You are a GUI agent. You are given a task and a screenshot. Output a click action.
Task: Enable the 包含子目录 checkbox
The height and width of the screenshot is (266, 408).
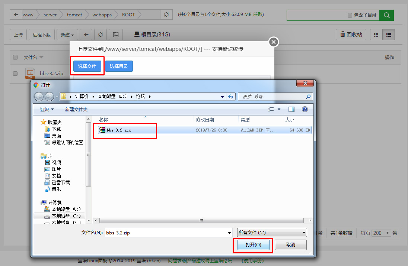[350, 15]
